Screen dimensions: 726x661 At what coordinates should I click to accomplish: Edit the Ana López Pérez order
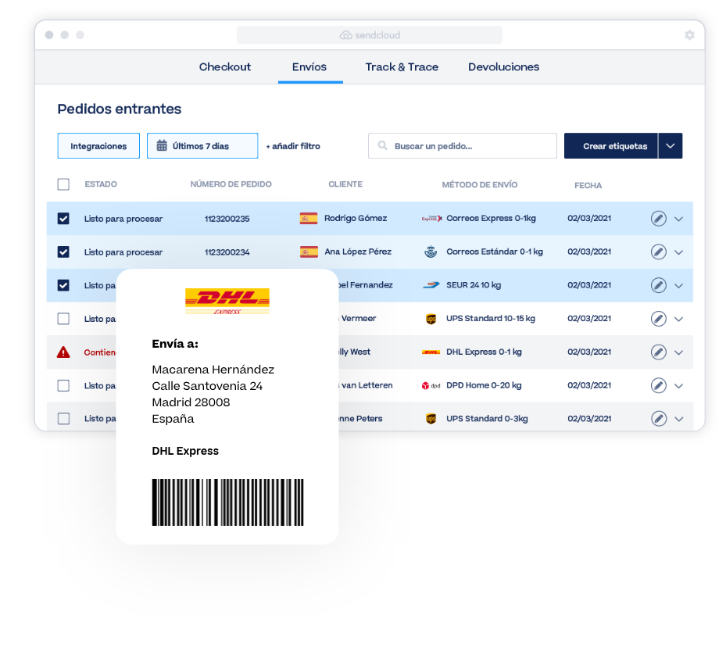[658, 252]
